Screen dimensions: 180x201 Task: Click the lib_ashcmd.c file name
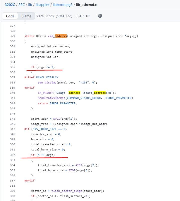tap(86, 5)
